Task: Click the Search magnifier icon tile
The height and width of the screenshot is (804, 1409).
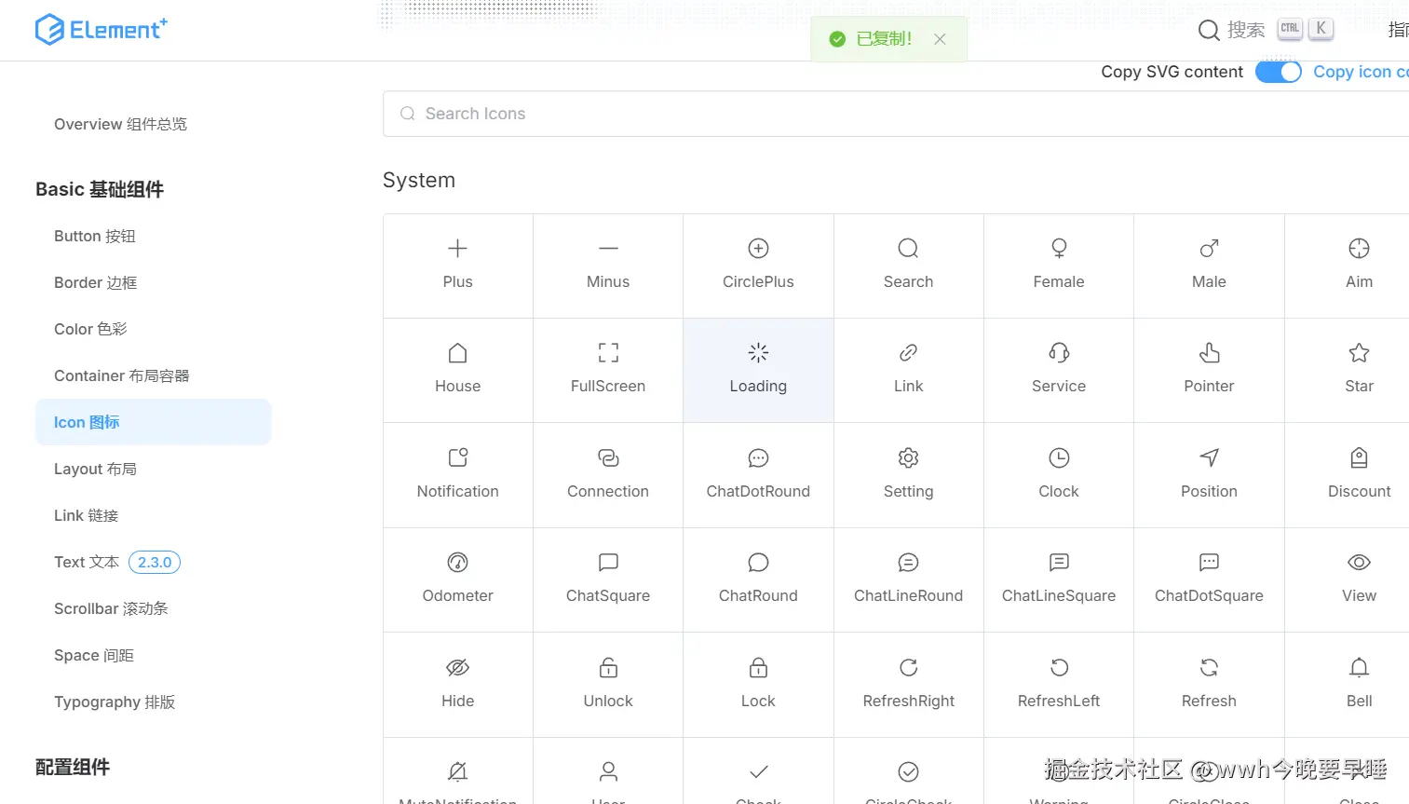Action: click(x=909, y=266)
